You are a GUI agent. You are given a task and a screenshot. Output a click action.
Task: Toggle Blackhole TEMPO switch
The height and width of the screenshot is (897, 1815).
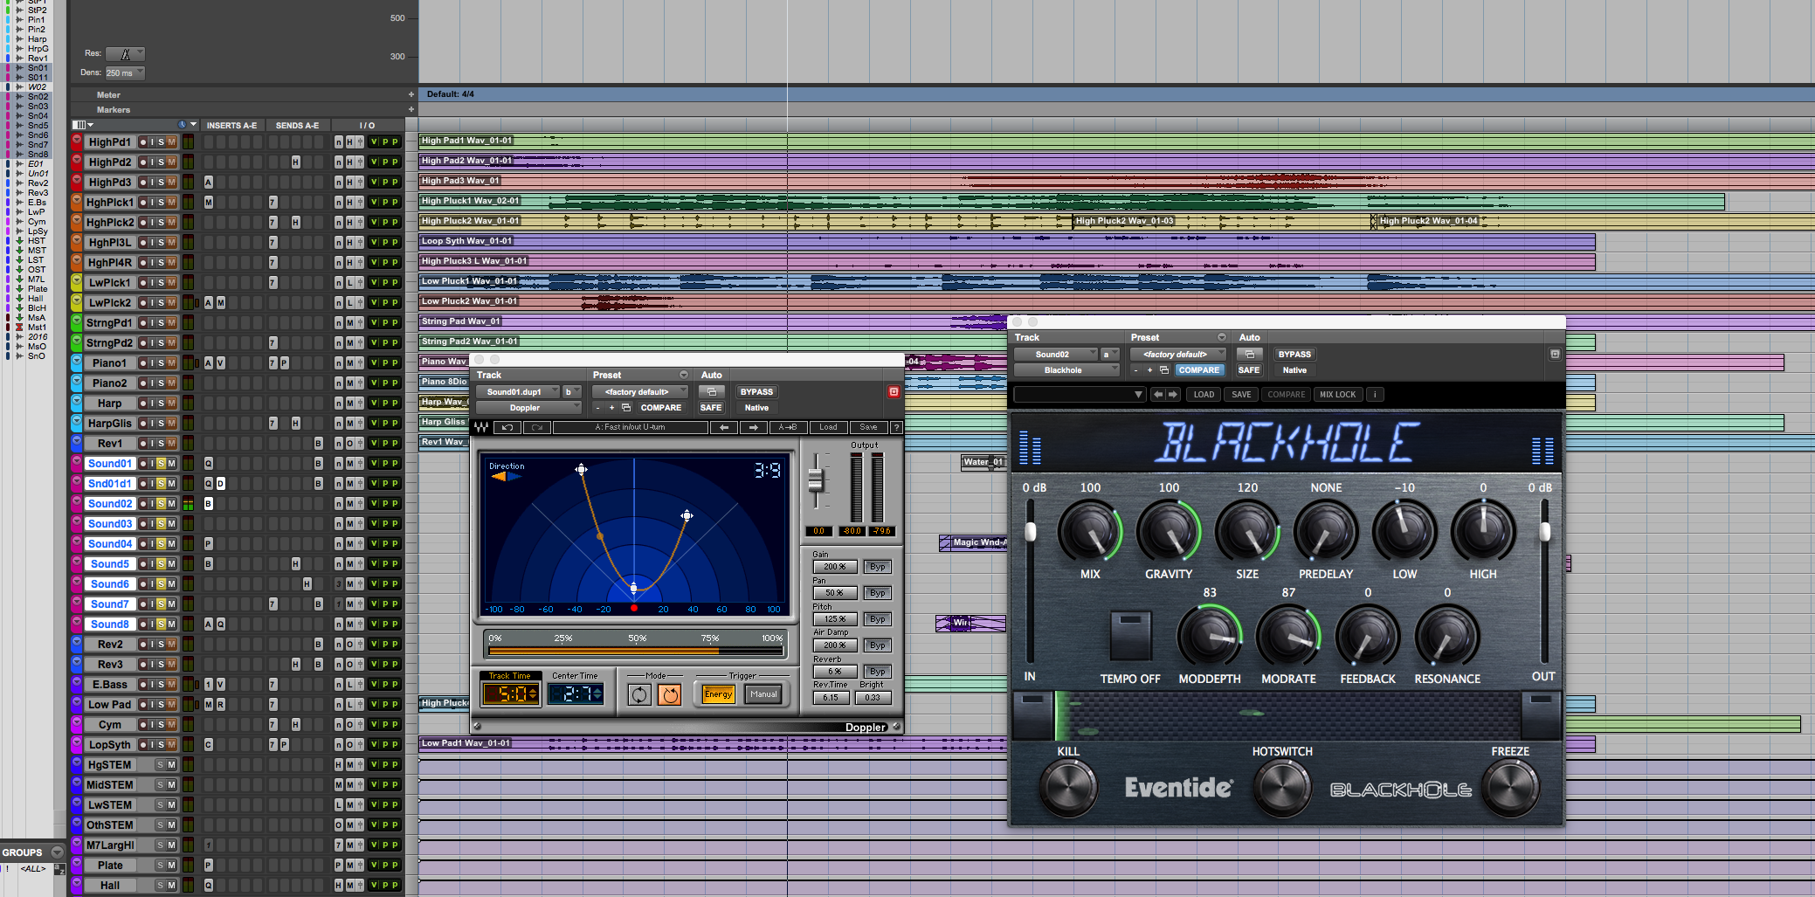1130,636
